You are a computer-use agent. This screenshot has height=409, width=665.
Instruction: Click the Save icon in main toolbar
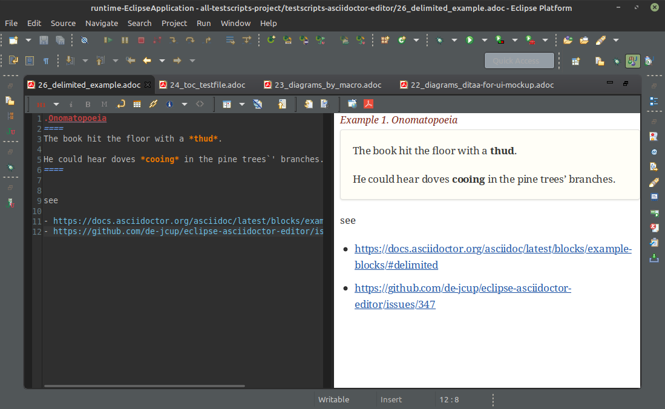point(44,41)
